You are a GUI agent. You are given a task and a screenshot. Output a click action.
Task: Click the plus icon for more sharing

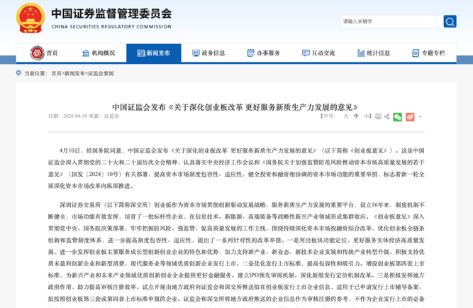[x=420, y=116]
